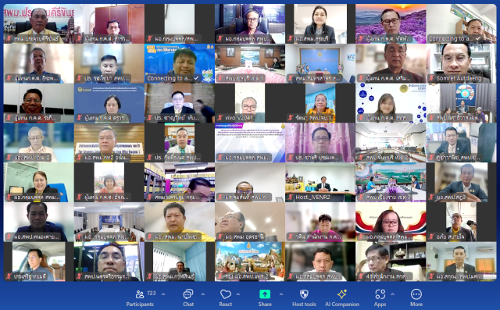500x310 pixels.
Task: Click the 'Host_IVENR2' name label
Action: click(x=312, y=198)
